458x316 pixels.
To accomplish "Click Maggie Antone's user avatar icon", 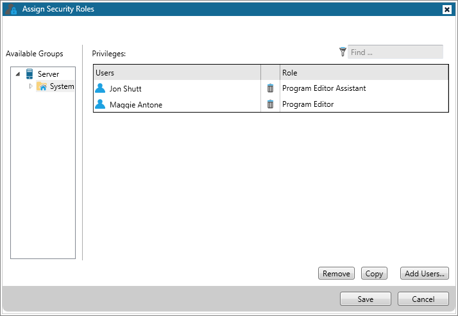I will (100, 104).
